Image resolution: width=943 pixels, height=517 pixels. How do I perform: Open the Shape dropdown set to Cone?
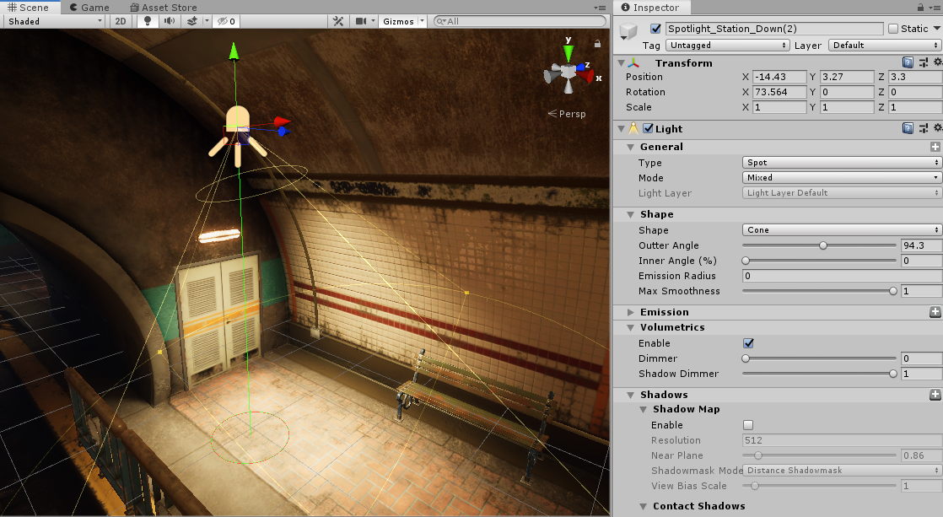tap(839, 229)
